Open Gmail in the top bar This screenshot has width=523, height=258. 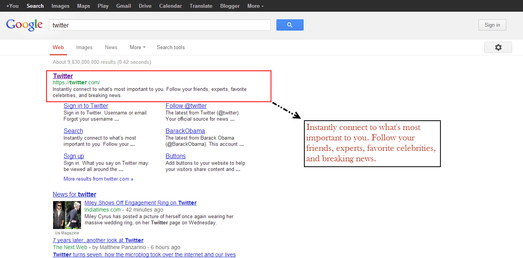coord(124,6)
